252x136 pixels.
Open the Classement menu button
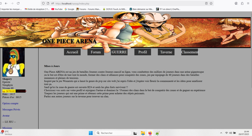[190, 52]
